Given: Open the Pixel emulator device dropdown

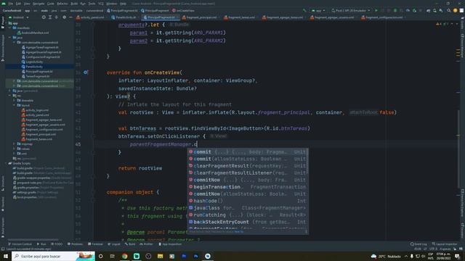Looking at the screenshot, I should 351,10.
